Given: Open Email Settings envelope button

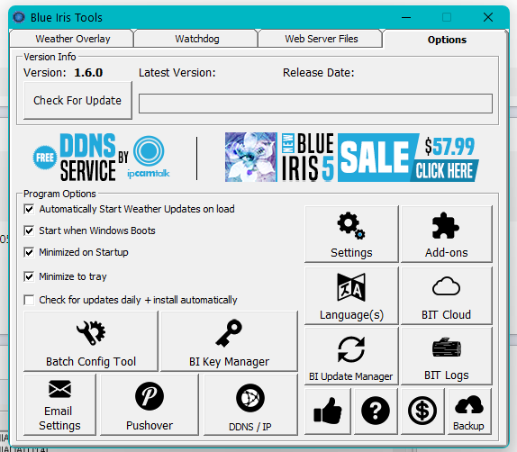Looking at the screenshot, I should [59, 404].
